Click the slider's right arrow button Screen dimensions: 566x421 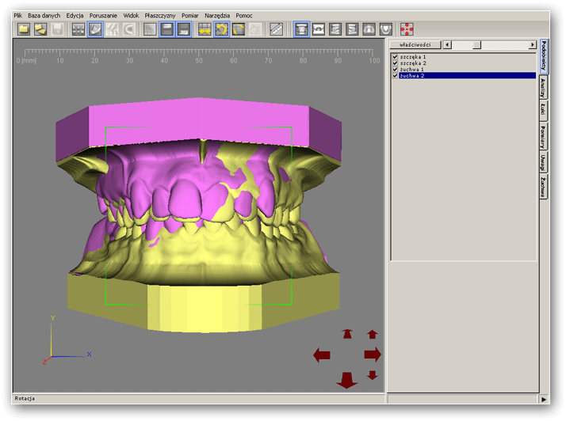(533, 44)
